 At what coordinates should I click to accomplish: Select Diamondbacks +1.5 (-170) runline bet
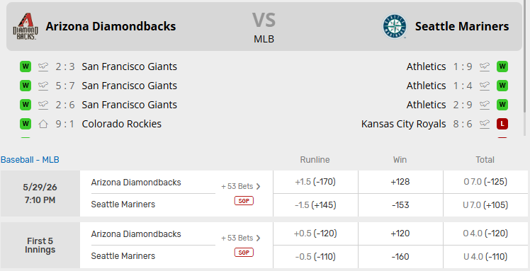[315, 182]
